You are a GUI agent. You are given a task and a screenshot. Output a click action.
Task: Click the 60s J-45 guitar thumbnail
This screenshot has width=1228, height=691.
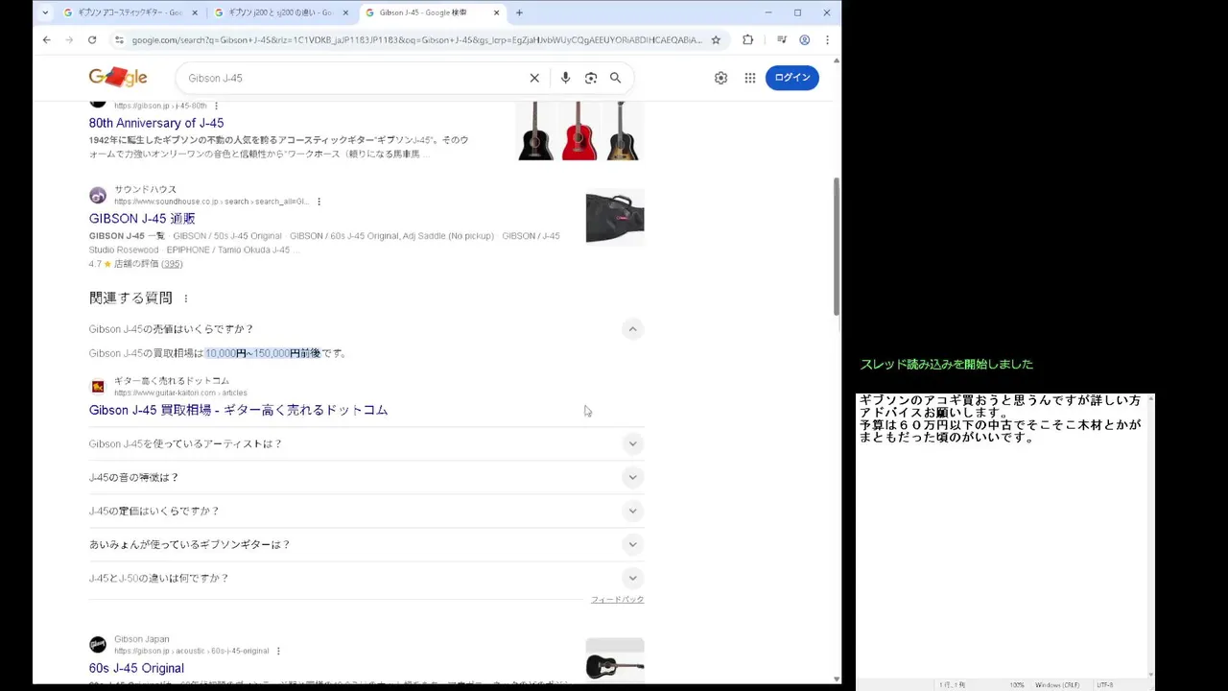tap(615, 661)
